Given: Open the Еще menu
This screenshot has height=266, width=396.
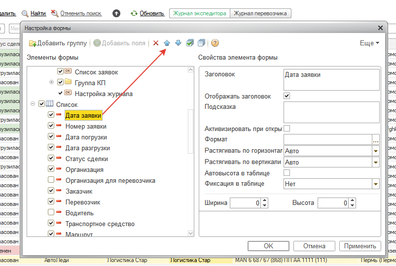Looking at the screenshot, I should point(369,43).
